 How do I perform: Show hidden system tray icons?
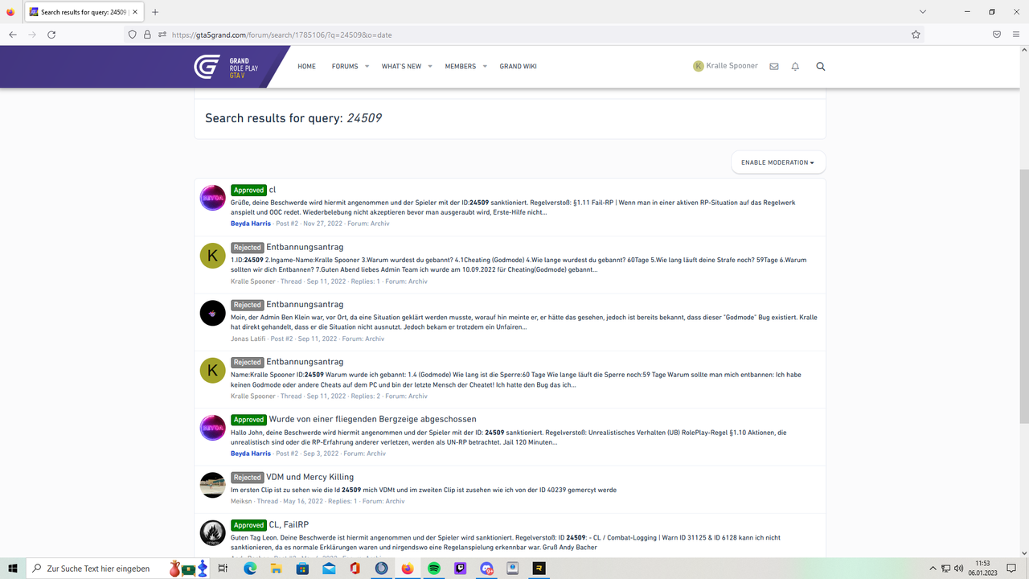933,569
